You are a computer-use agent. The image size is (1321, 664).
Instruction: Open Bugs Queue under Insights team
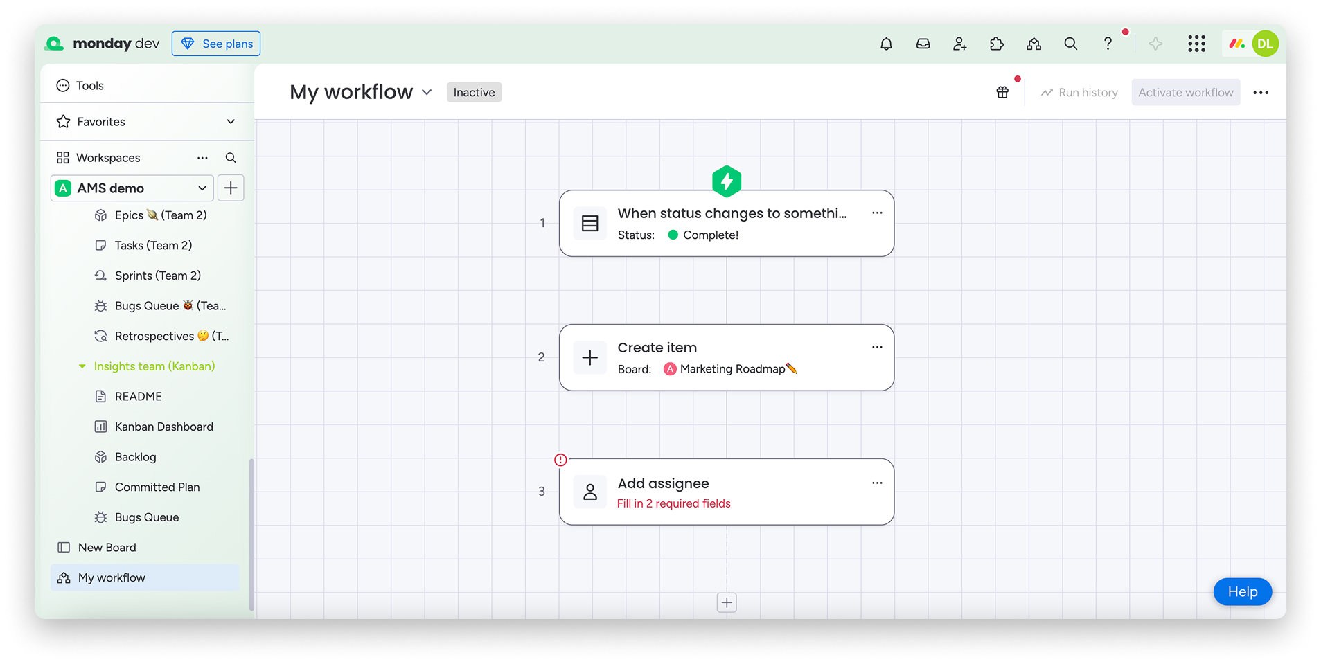[146, 517]
